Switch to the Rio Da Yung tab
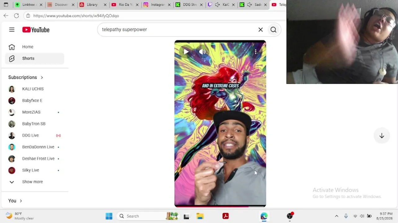This screenshot has width=398, height=223. [x=125, y=5]
